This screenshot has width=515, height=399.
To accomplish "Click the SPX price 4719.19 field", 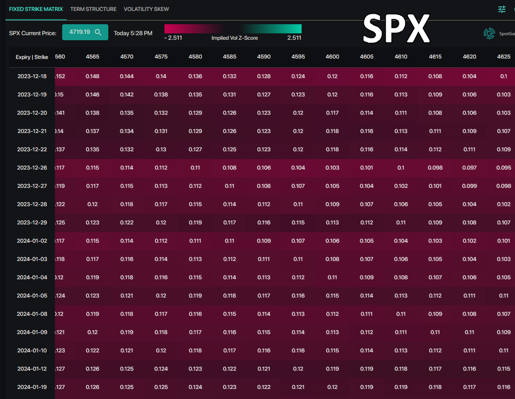I will (85, 32).
